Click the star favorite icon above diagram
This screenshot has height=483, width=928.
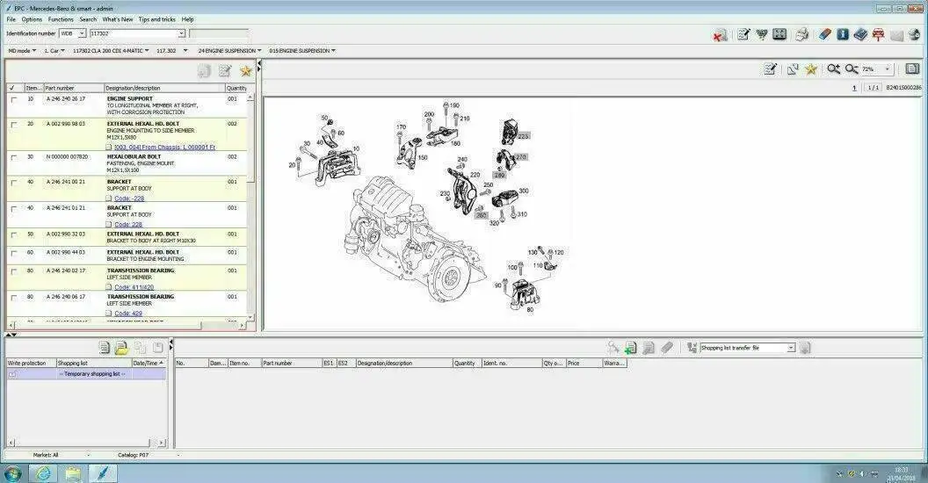(811, 69)
